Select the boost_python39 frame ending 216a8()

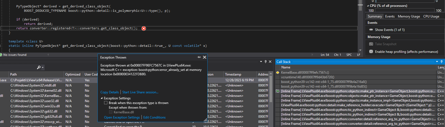[360, 82]
